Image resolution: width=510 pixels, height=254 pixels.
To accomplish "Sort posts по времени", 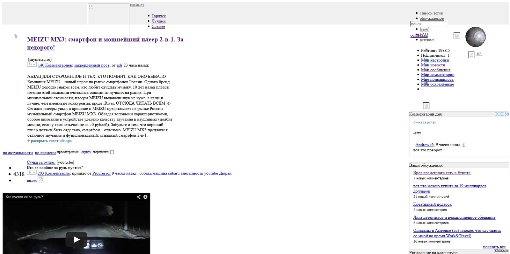I will [x=45, y=153].
